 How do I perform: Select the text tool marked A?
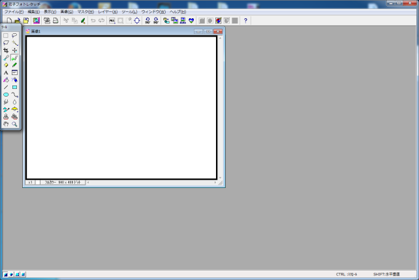coord(6,72)
